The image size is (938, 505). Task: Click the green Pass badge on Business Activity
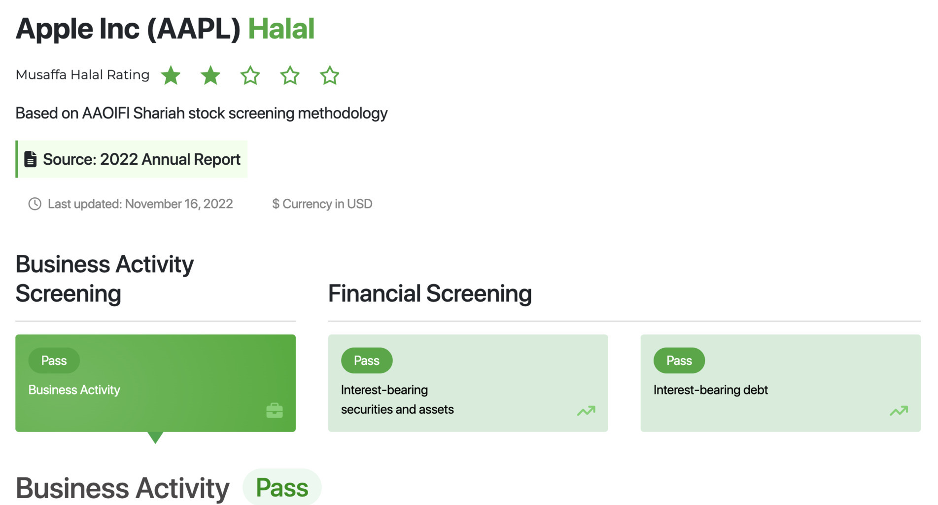pos(54,360)
